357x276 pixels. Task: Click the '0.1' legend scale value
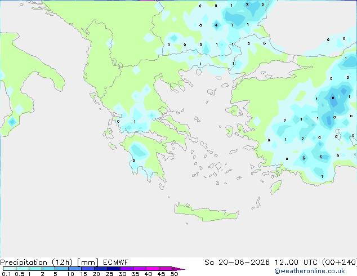coord(6,274)
